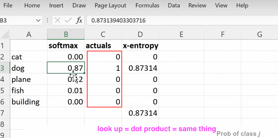Screen dimensions: 278x138
Task: Select the Review tab
Action: 197,5
